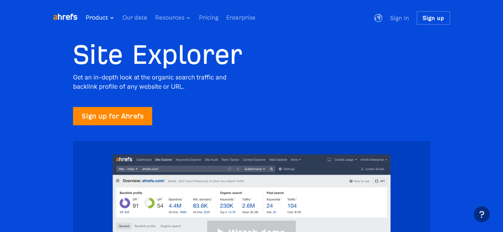Open Credits usage dropdown in demo
503x232 pixels.
tap(345, 159)
